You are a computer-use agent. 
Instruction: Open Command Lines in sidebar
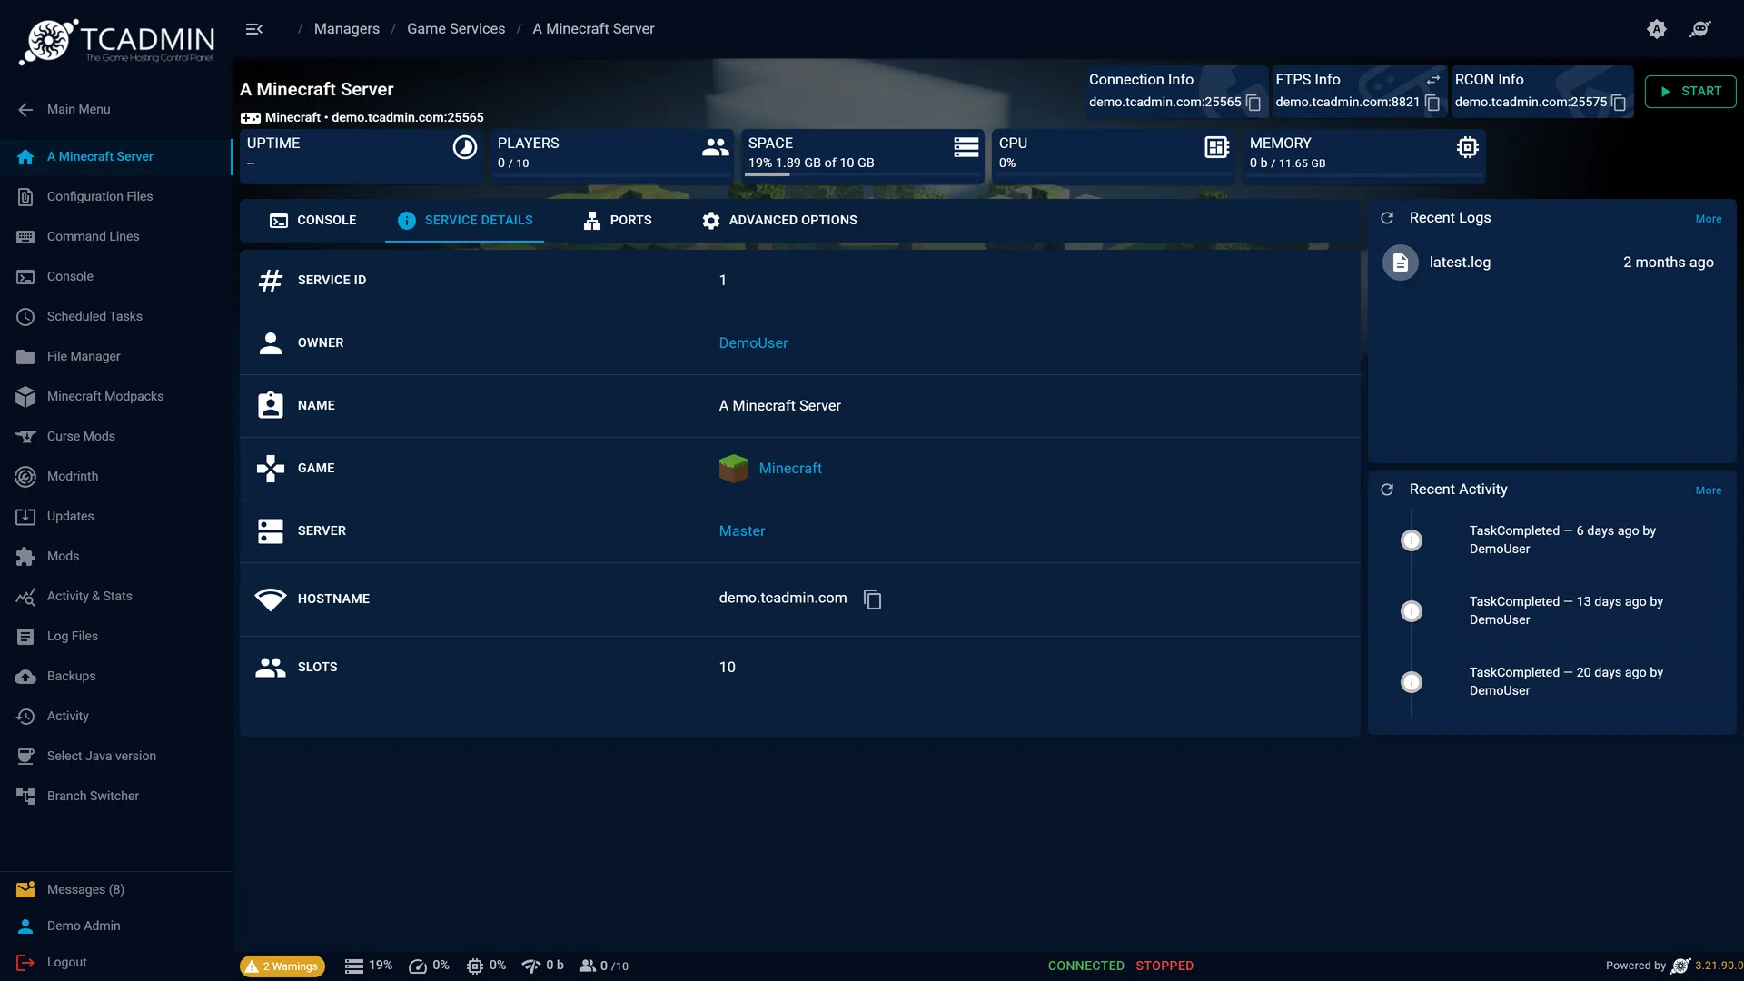116,236
